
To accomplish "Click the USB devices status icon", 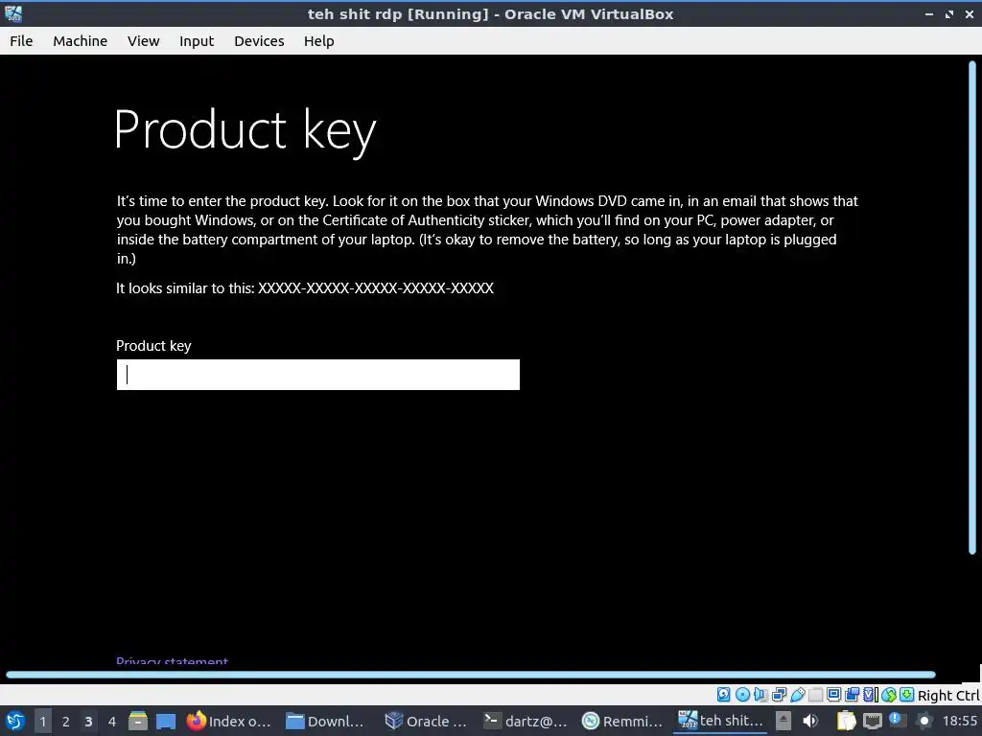I will [x=798, y=694].
